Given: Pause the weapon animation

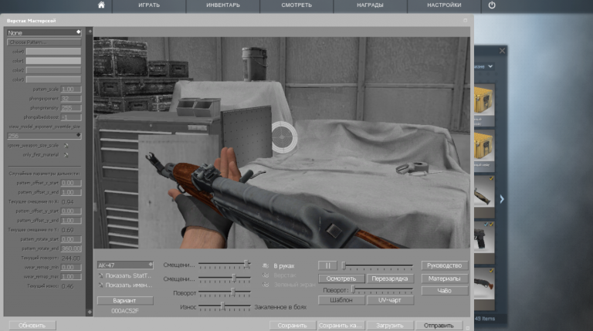Looking at the screenshot, I should 327,265.
